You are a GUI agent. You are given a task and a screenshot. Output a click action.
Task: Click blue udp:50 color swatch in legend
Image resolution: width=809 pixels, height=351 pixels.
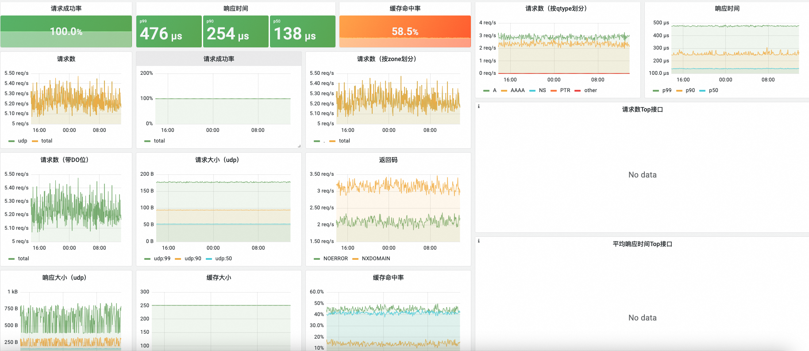point(209,259)
